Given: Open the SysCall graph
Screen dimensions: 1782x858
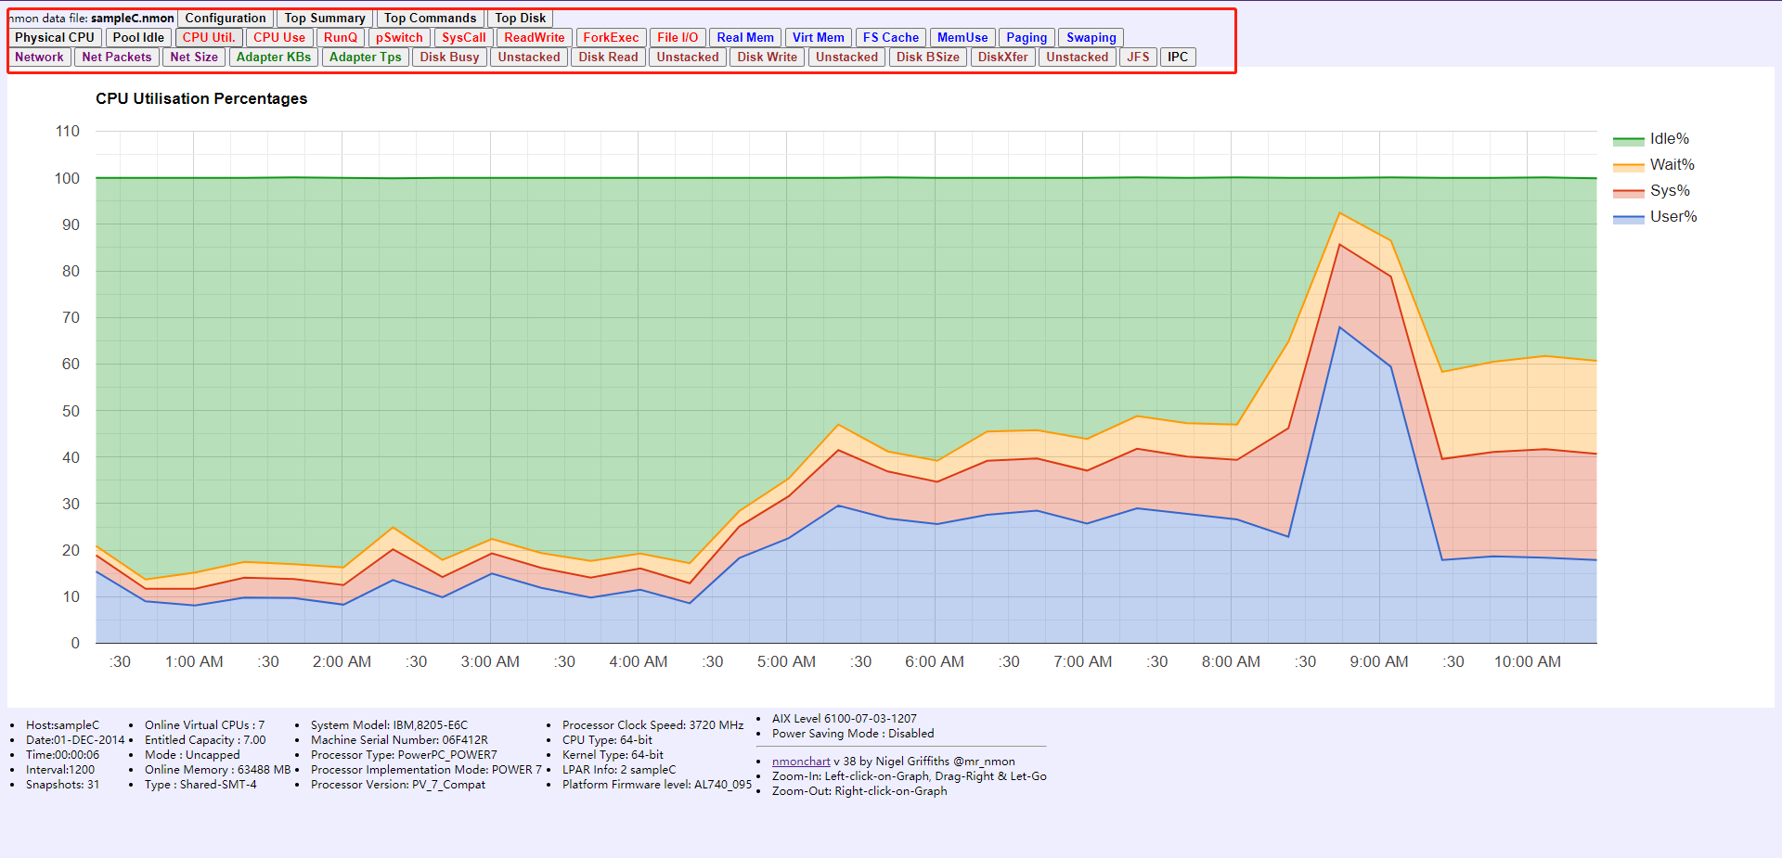Looking at the screenshot, I should coord(464,37).
